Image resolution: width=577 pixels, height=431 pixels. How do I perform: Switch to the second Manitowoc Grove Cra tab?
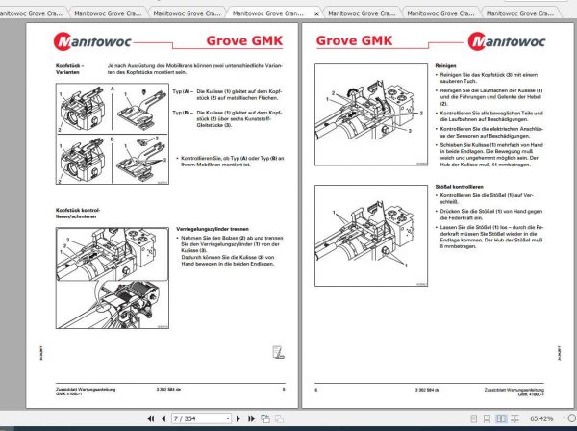coord(108,13)
